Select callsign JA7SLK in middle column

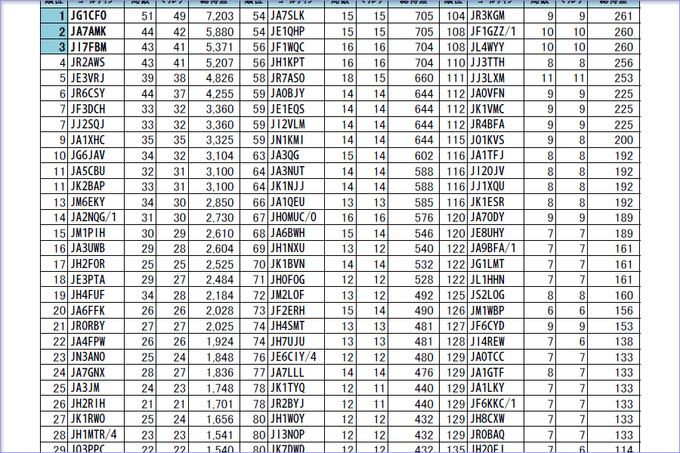(x=288, y=15)
